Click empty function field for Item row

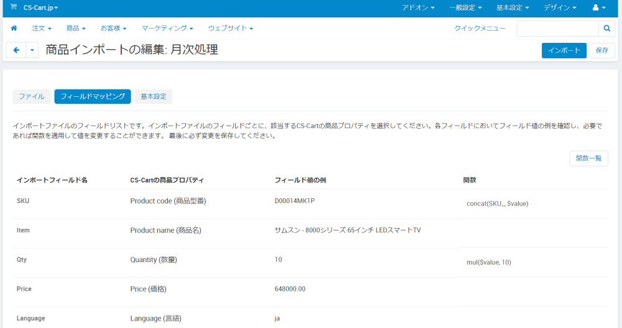(x=534, y=234)
